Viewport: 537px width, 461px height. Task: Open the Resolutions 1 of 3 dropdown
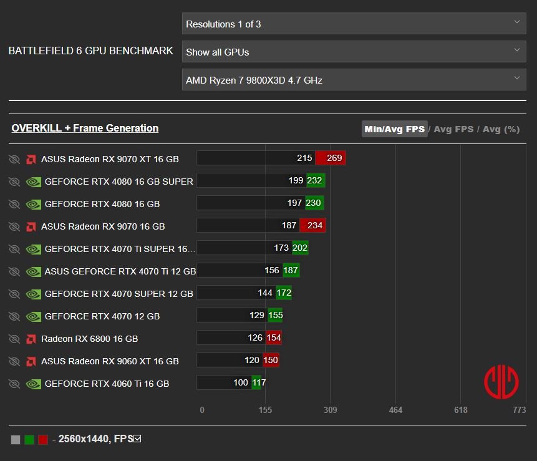354,24
